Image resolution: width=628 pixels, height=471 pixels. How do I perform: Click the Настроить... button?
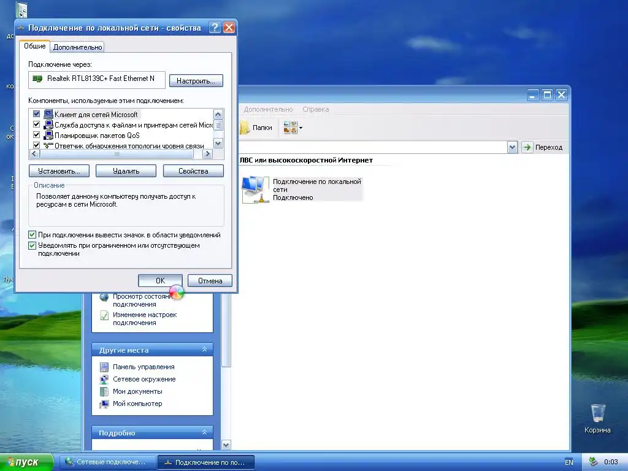pos(196,81)
